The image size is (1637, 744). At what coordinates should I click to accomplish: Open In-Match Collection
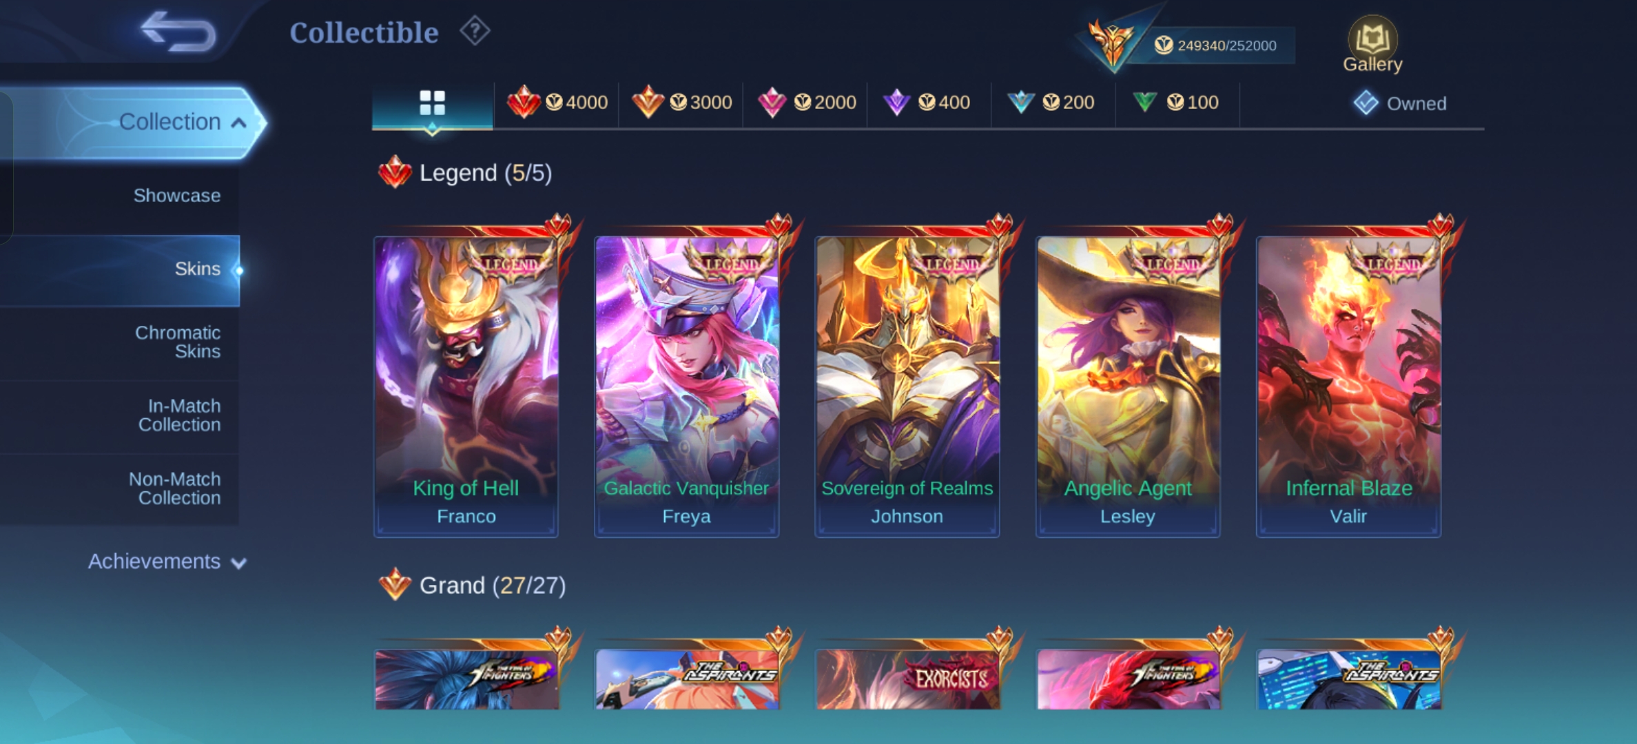(179, 415)
